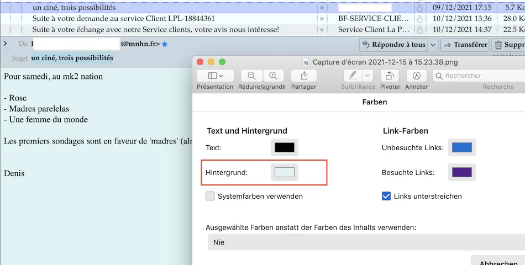Click the Transférer forward button
The width and height of the screenshot is (525, 265).
point(465,45)
